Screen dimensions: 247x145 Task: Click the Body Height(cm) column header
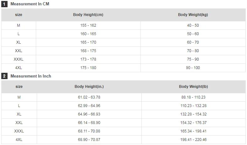[x=88, y=15]
